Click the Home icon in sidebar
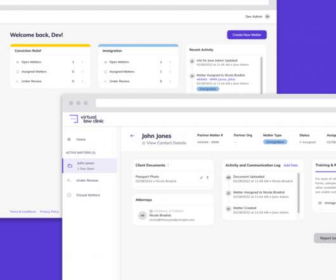Viewport: 336px width, 280px height. [69, 139]
